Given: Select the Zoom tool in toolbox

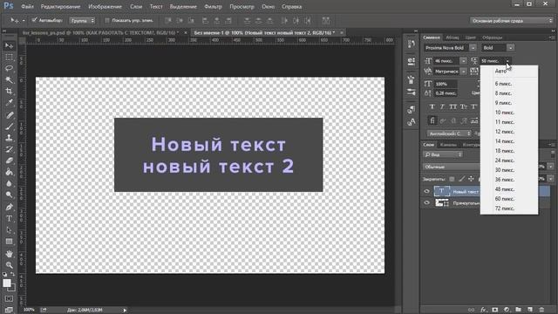Looking at the screenshot, I should tap(10, 265).
